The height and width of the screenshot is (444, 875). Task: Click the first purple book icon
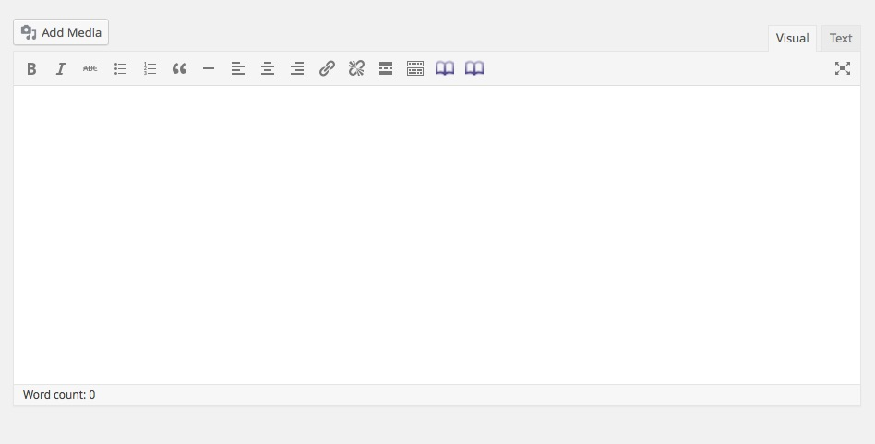tap(445, 68)
